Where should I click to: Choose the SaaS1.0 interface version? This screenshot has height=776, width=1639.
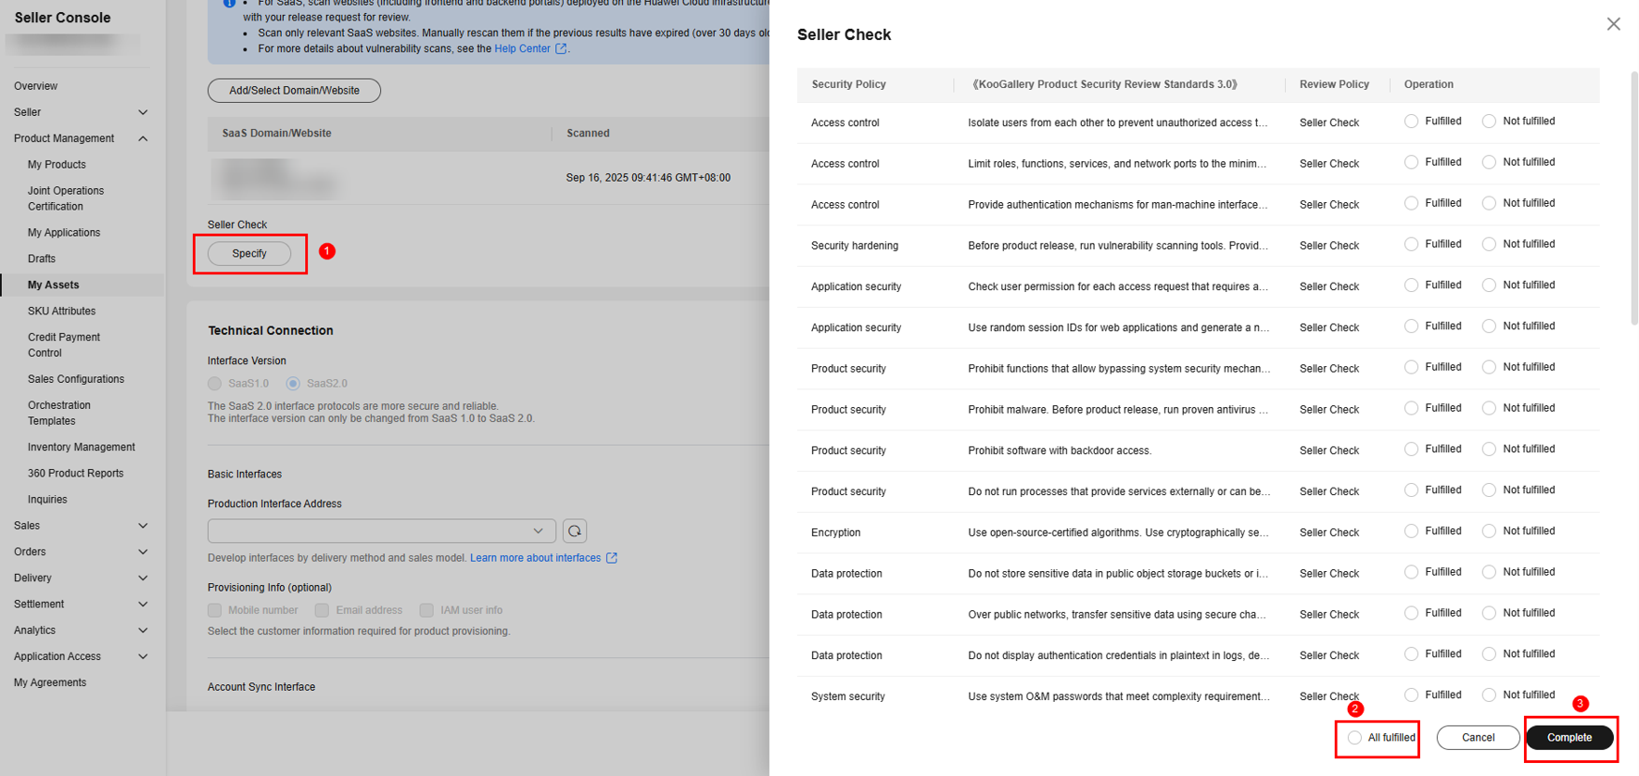[215, 384]
